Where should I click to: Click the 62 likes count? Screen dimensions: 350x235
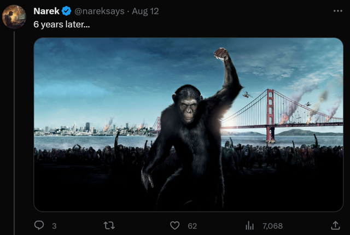(x=192, y=226)
